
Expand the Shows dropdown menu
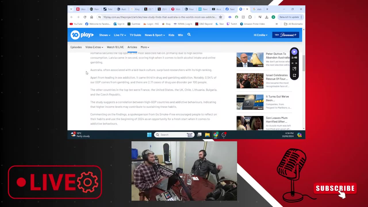(x=105, y=35)
